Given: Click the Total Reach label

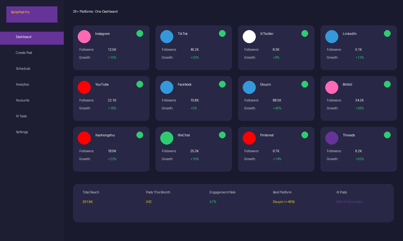Looking at the screenshot, I should click(91, 192).
